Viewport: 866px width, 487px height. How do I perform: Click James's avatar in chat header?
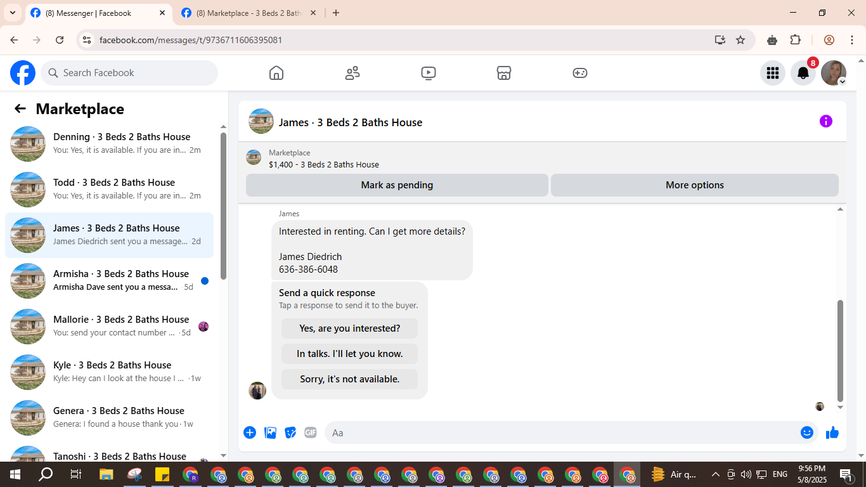(x=261, y=121)
